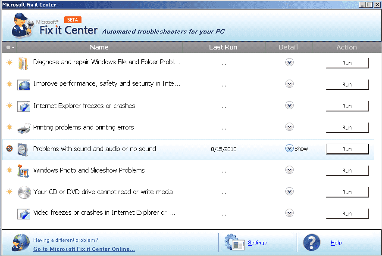Click the star status icon beside Printing problems row
This screenshot has height=256, width=382.
pos(9,126)
